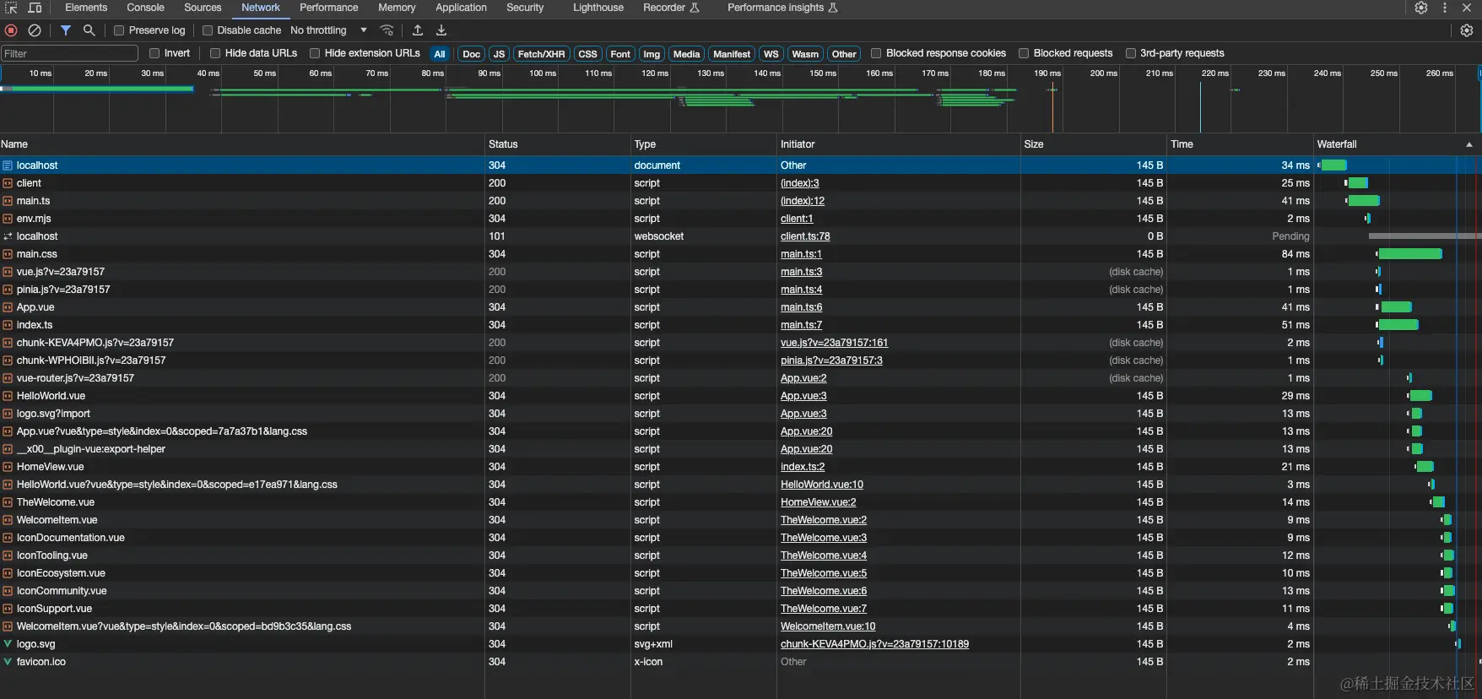Open the Security tab
This screenshot has width=1482, height=699.
pyautogui.click(x=525, y=8)
